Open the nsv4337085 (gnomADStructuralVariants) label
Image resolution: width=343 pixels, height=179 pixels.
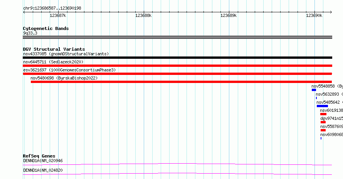click(x=66, y=54)
